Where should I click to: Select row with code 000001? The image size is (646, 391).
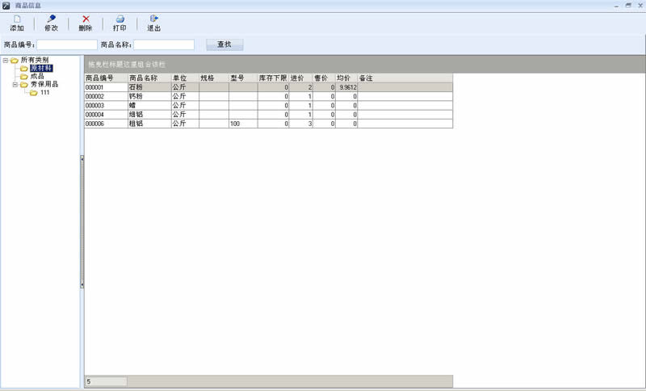[269, 87]
